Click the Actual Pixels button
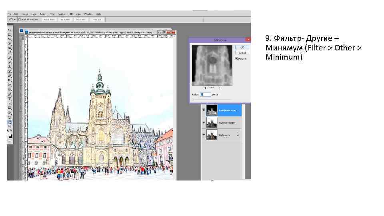 coord(49,20)
